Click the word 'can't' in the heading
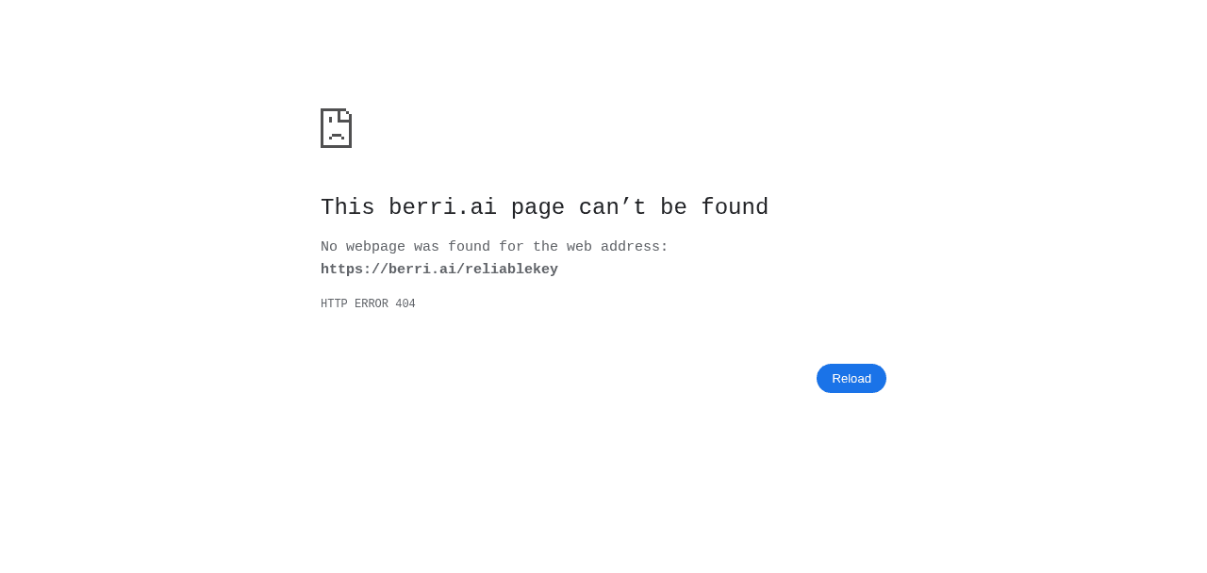The width and height of the screenshot is (1207, 573). click(x=612, y=207)
